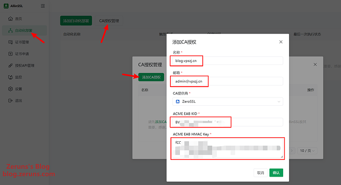The image size is (341, 185).
Task: Click the AllinSSL logo icon
Action: [x=6, y=6]
